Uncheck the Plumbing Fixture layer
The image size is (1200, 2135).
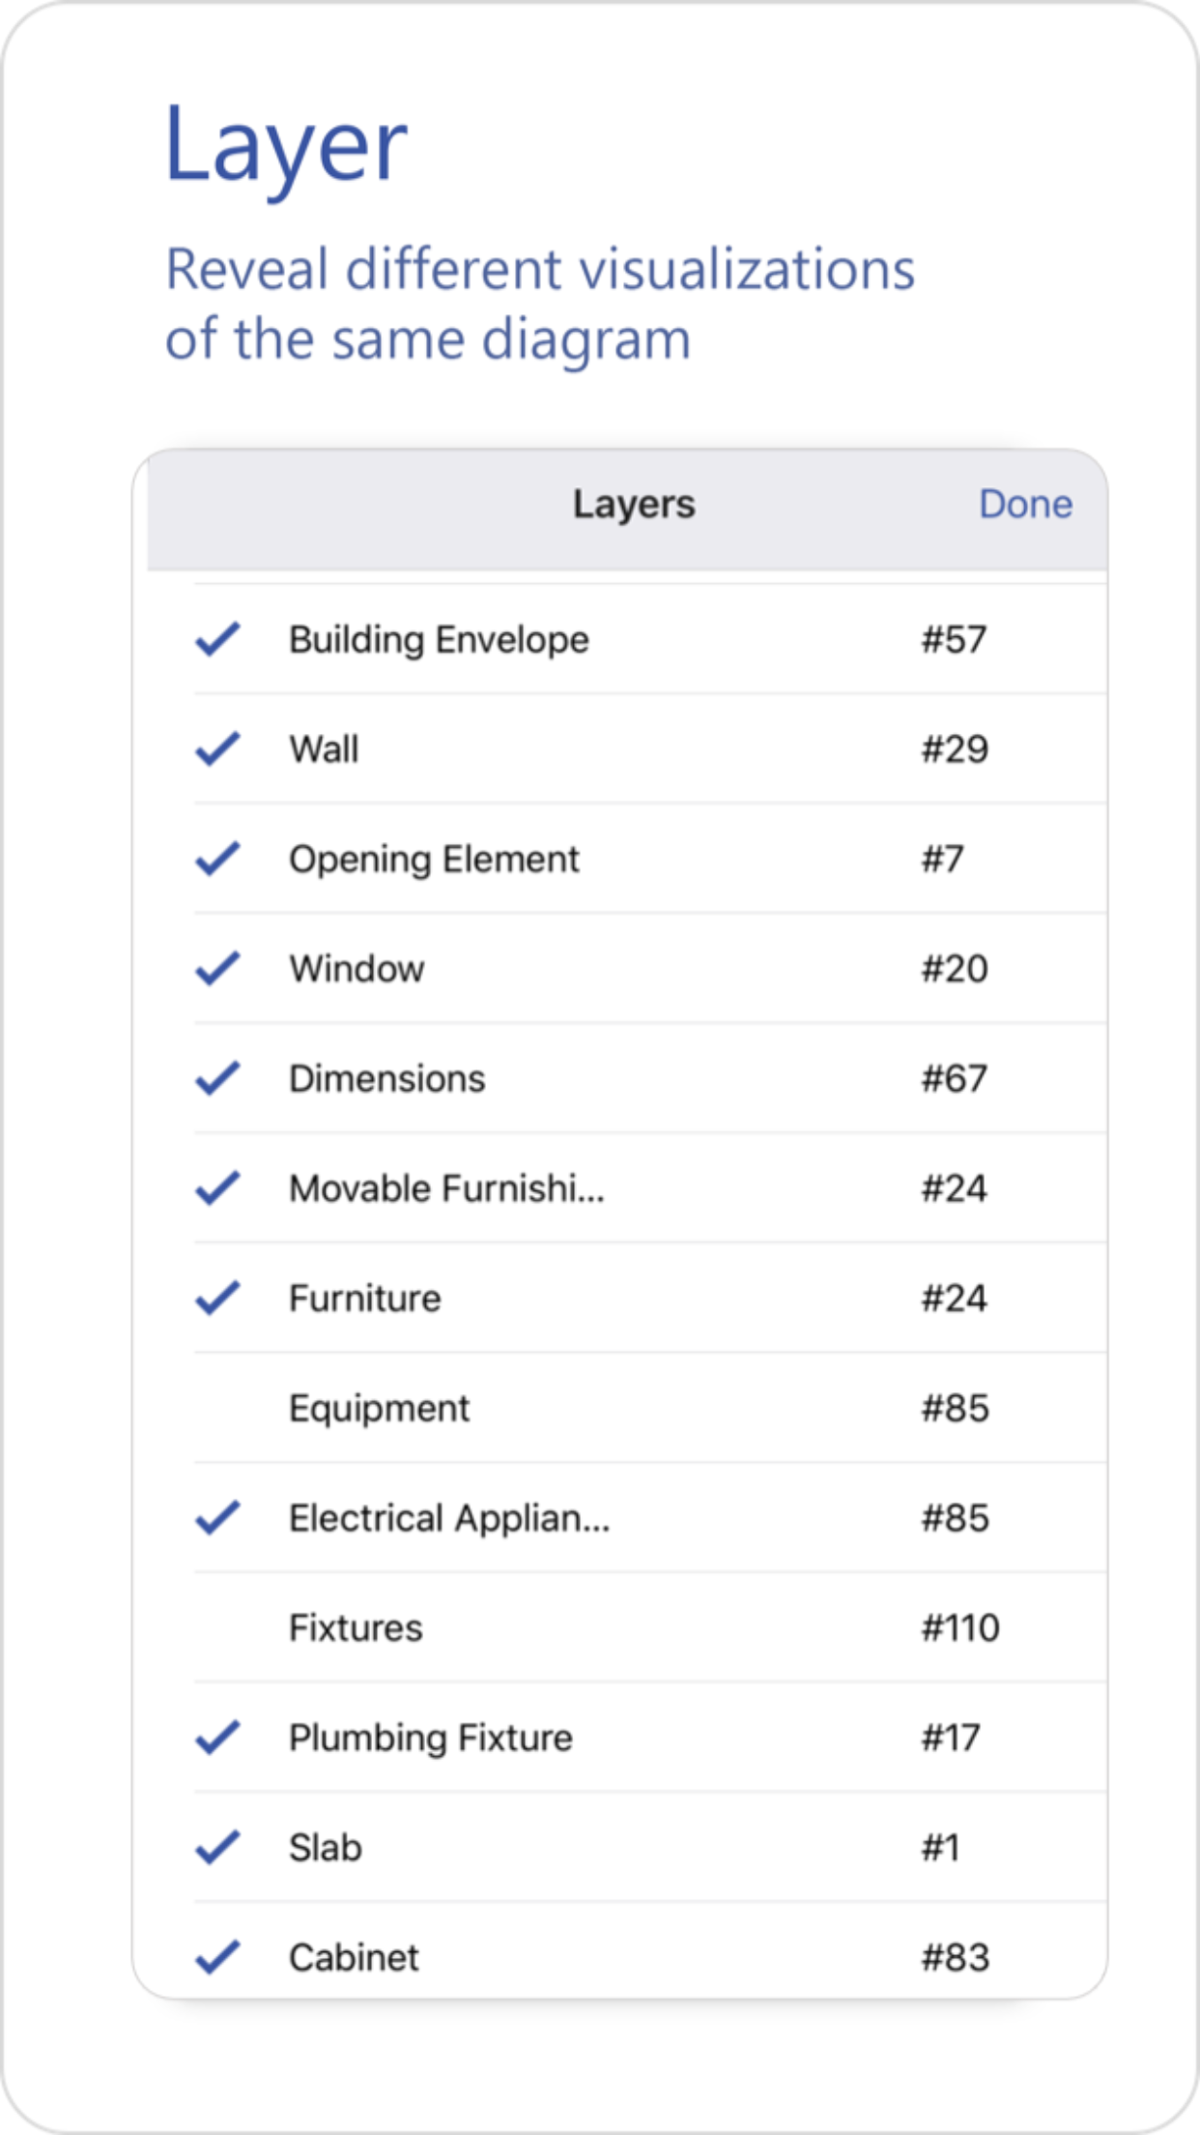(218, 1738)
